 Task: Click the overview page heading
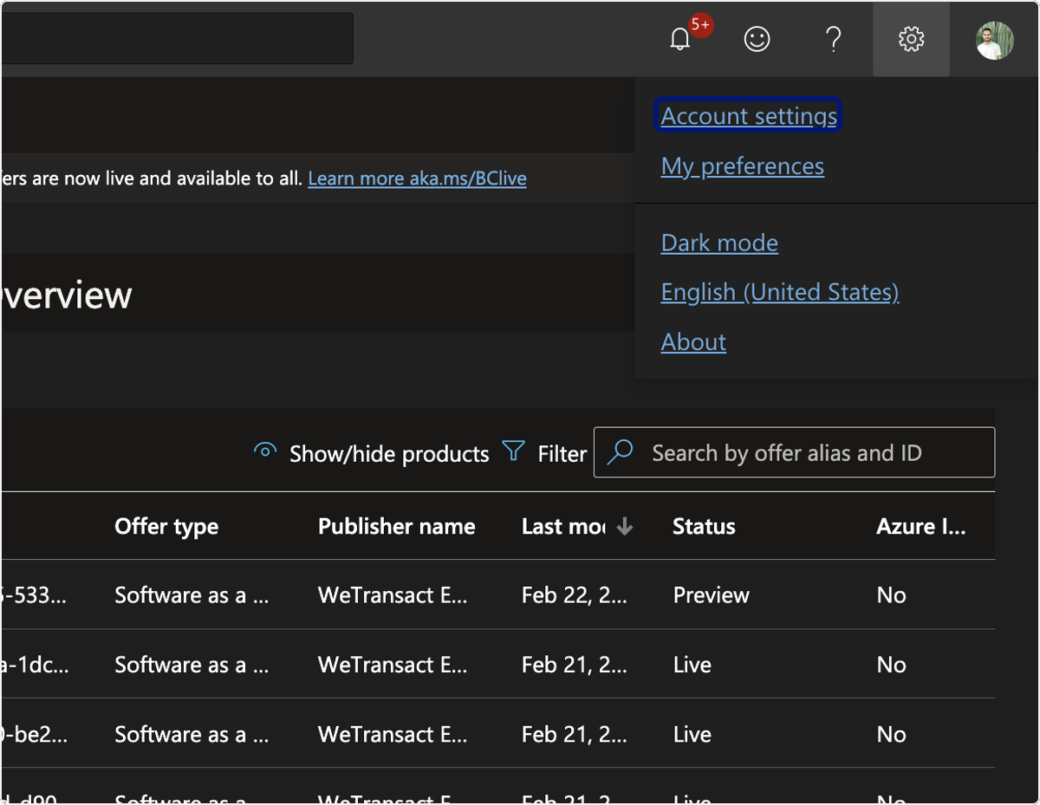[x=66, y=295]
